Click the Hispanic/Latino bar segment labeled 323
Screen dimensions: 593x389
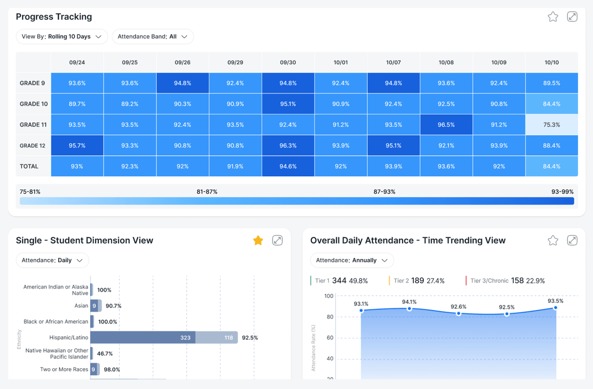point(143,337)
